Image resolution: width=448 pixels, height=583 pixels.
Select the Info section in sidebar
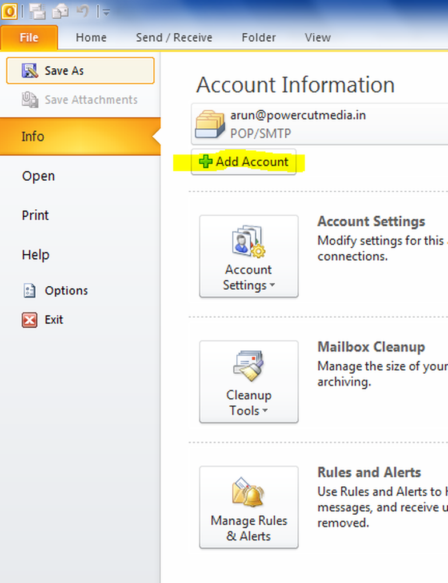[x=80, y=136]
